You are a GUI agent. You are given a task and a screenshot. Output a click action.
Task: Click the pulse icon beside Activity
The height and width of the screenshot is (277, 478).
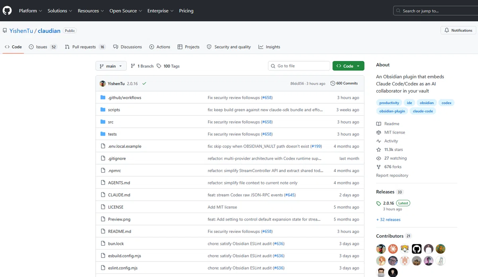[379, 141]
